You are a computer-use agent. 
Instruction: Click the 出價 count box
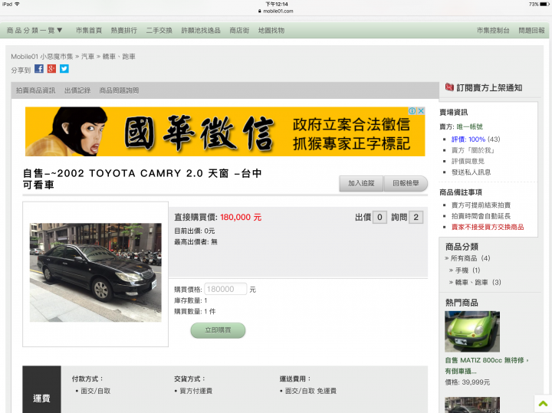(379, 217)
